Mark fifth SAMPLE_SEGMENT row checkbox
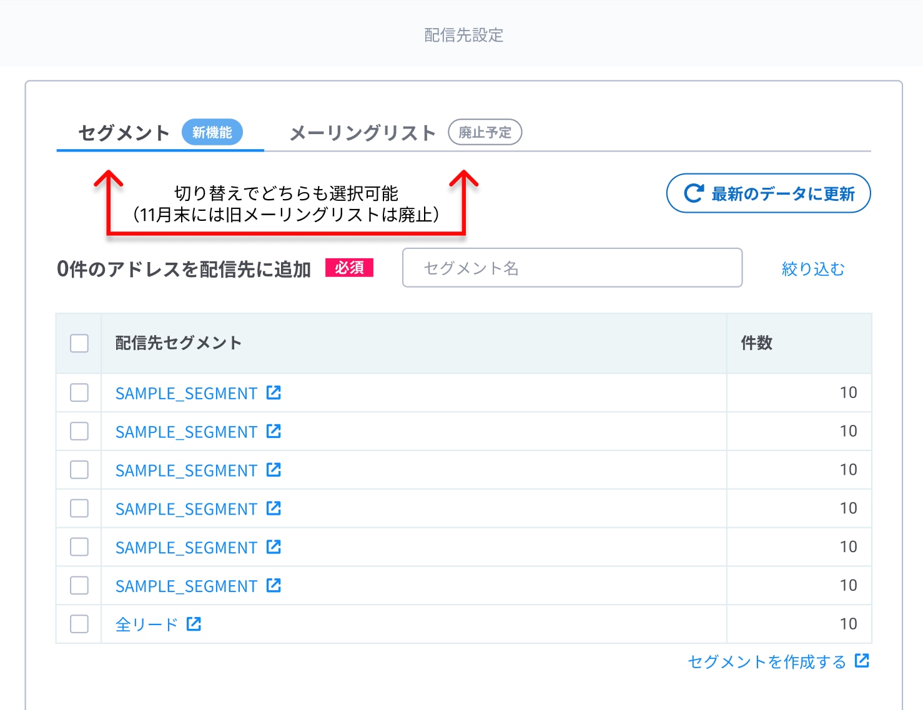The image size is (923, 710). 79,547
